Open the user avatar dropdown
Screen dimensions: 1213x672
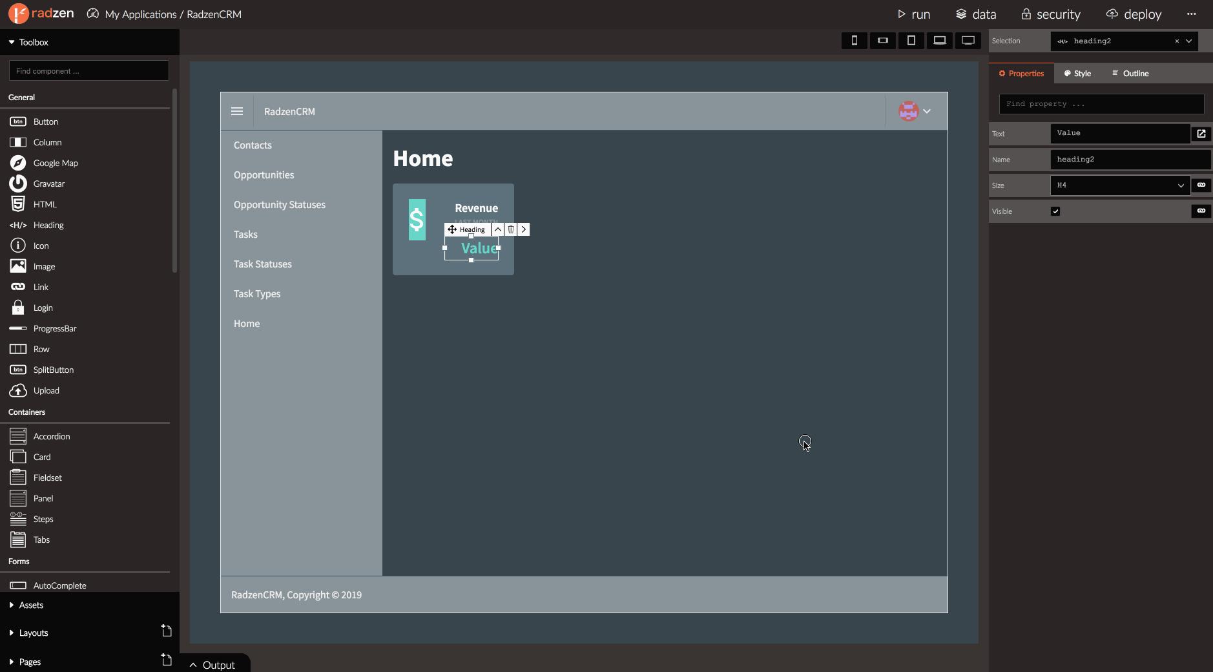click(915, 111)
